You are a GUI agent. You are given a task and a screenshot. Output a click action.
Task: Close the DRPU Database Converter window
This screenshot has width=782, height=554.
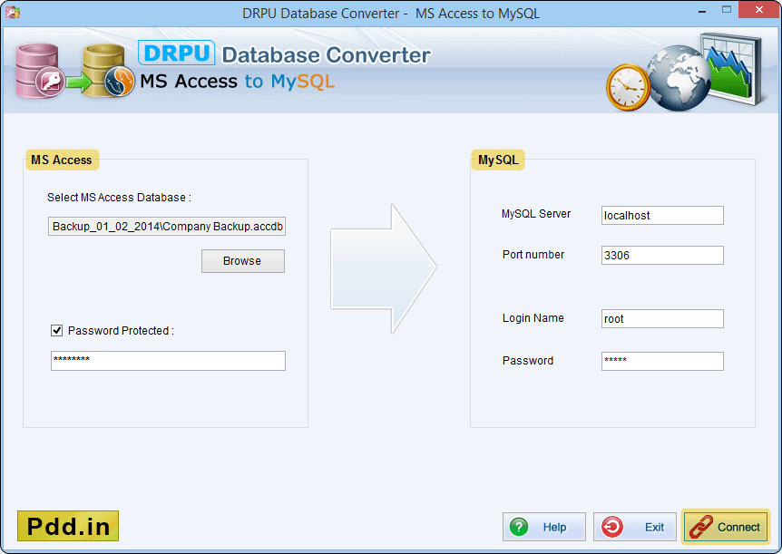click(x=759, y=9)
